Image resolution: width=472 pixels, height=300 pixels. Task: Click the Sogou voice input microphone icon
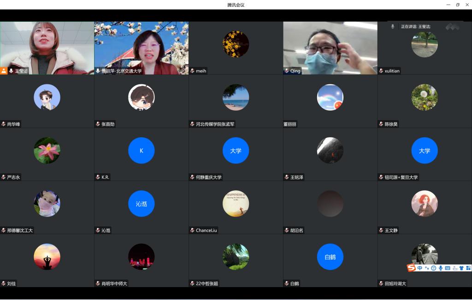pyautogui.click(x=441, y=268)
